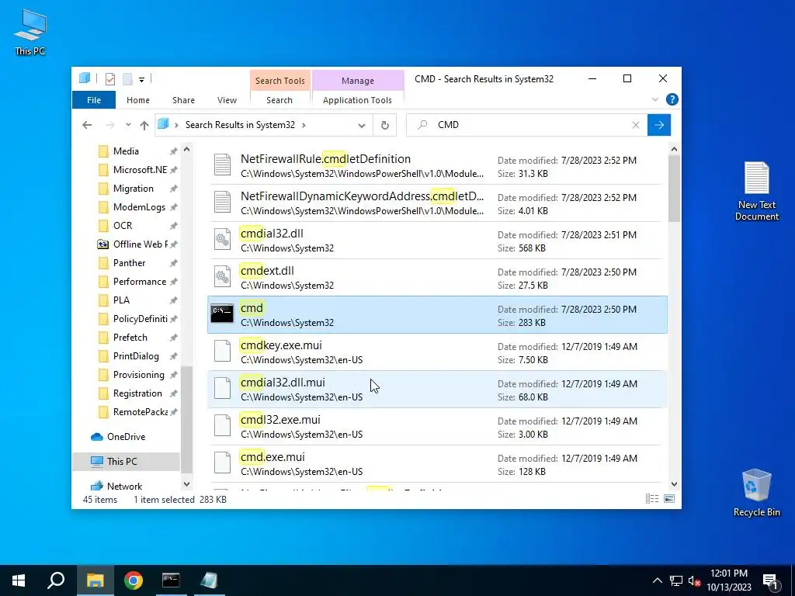Image resolution: width=795 pixels, height=596 pixels.
Task: Click address bar Search Results in System32
Action: click(240, 125)
